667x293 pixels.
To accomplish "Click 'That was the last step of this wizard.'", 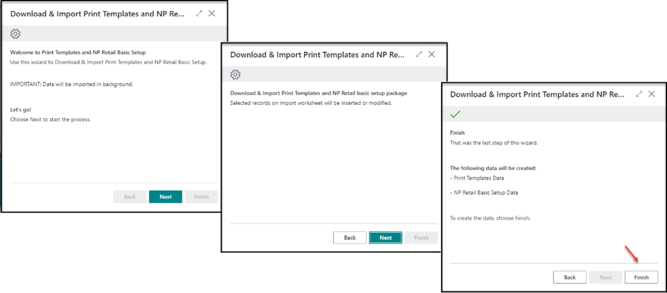I will click(x=494, y=143).
